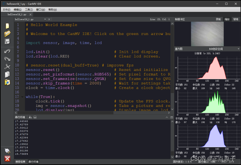Click the terminal value 19.80198

tap(21, 151)
